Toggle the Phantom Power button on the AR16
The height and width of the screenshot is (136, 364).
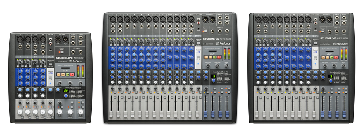(x=206, y=31)
